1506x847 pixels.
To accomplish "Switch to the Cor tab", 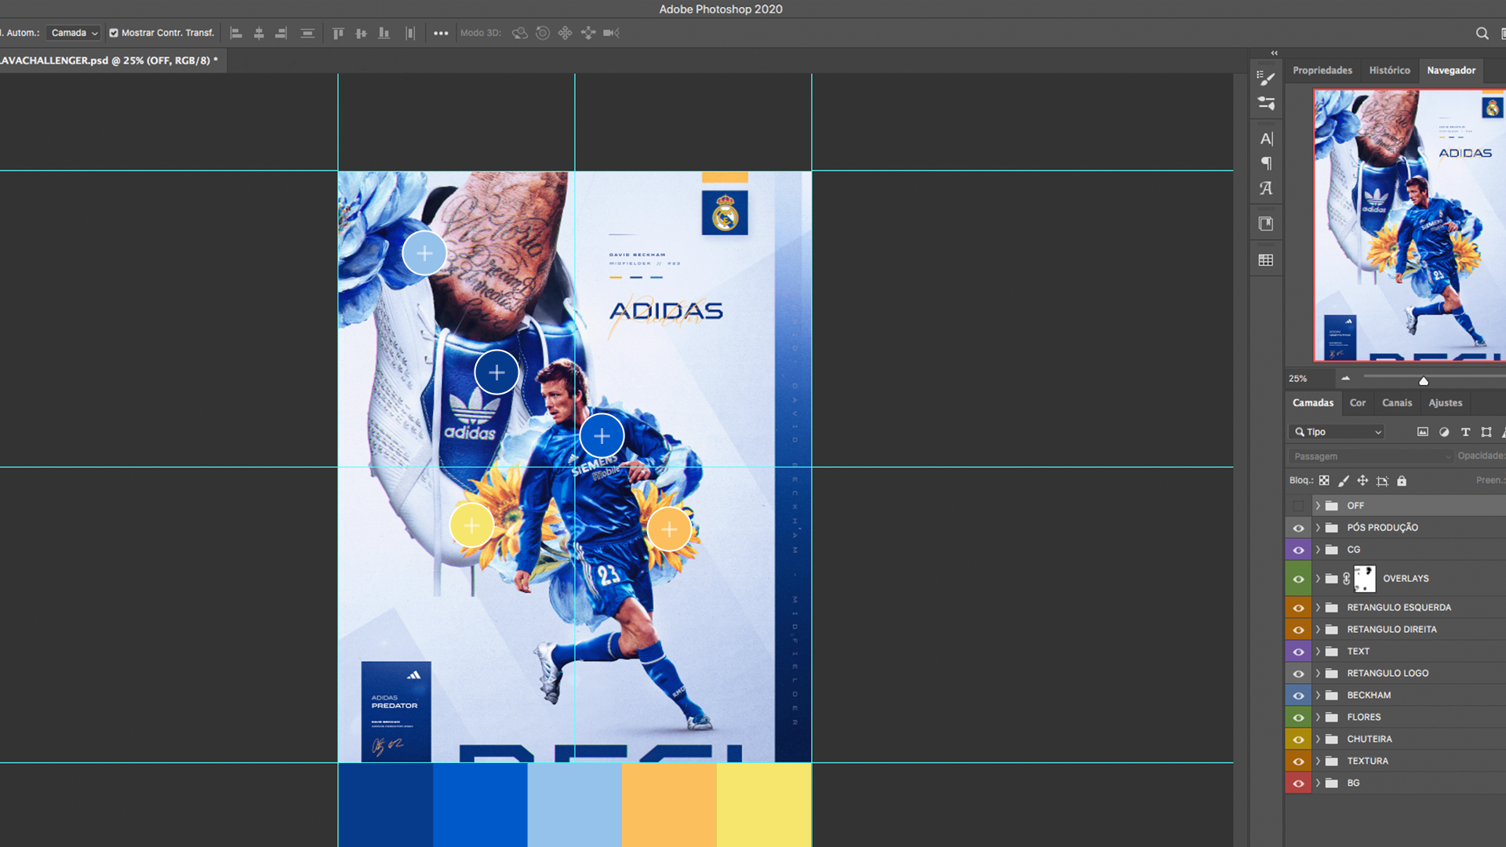I will pyautogui.click(x=1358, y=403).
